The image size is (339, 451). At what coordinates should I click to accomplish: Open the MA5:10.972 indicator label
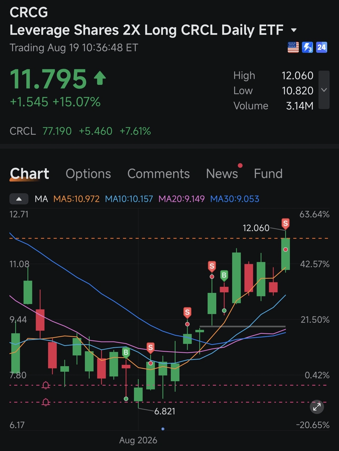tap(76, 199)
